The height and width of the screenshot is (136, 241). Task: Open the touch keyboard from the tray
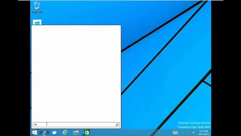(x=175, y=133)
